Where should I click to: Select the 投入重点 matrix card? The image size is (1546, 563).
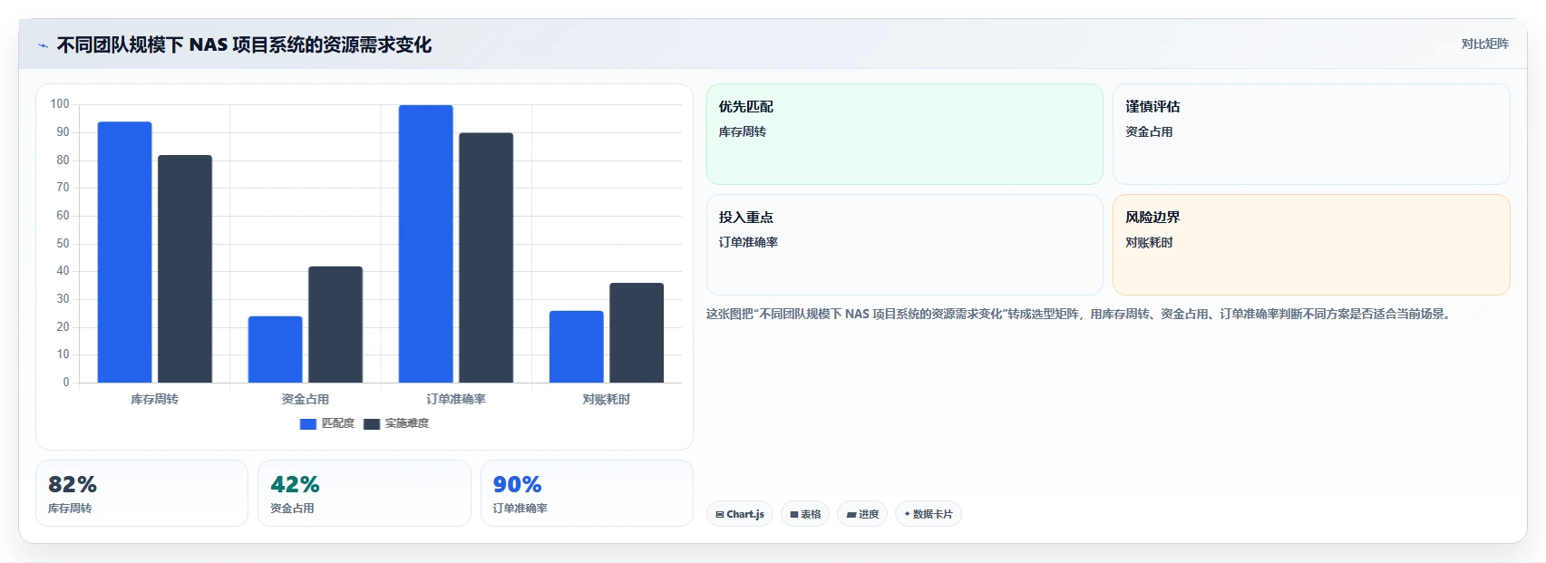[905, 245]
